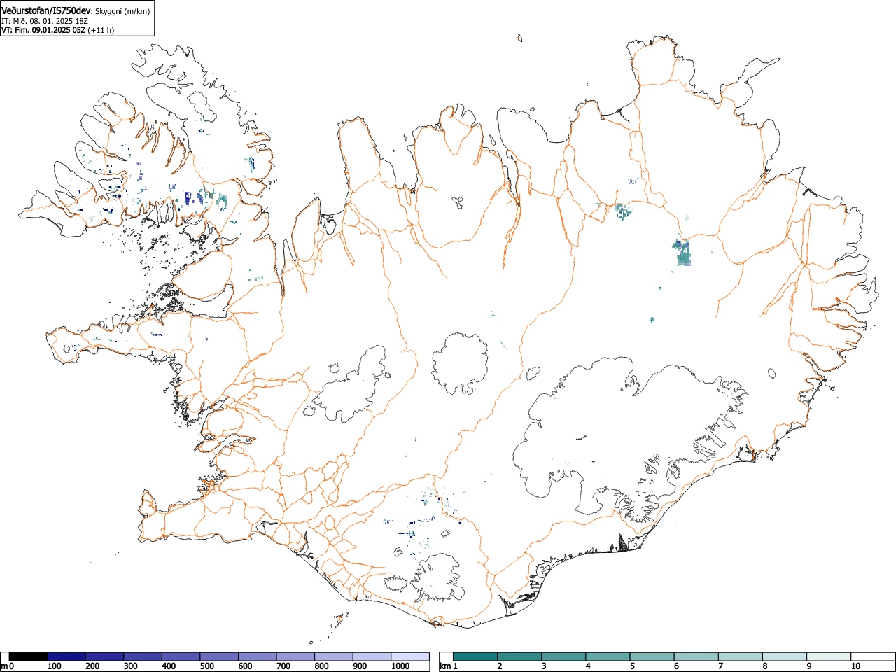
Task: Click the darkest teal 1–2 km swatch
Action: click(x=475, y=657)
